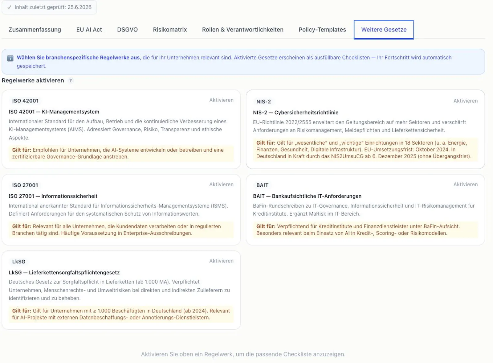Click the ISO 27001 tag label
This screenshot has width=493, height=363.
(25, 185)
